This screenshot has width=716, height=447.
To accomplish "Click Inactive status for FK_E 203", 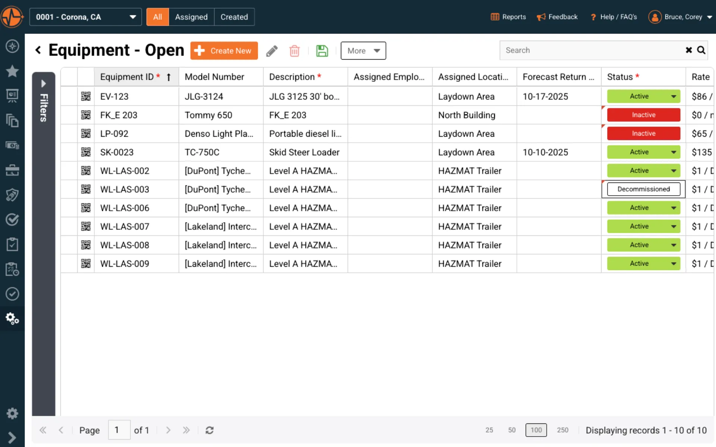I will (x=644, y=115).
